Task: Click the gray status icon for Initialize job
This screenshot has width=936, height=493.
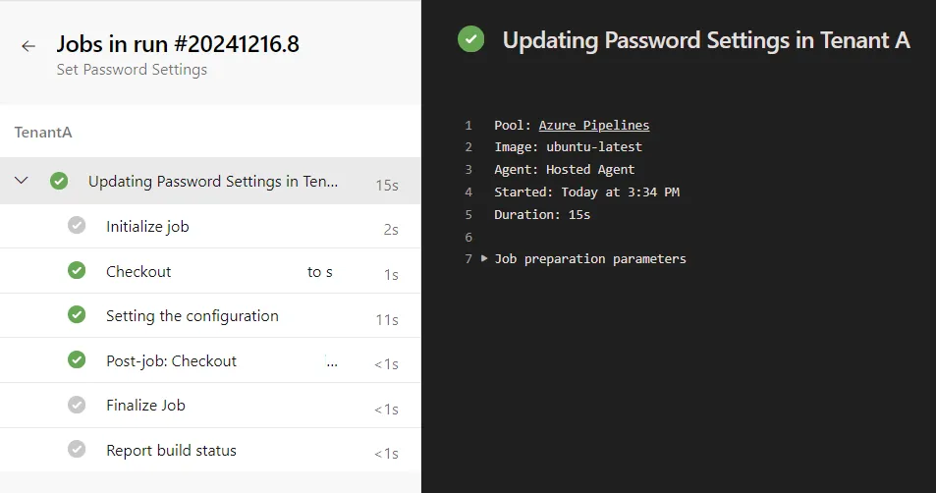Action: click(x=77, y=226)
